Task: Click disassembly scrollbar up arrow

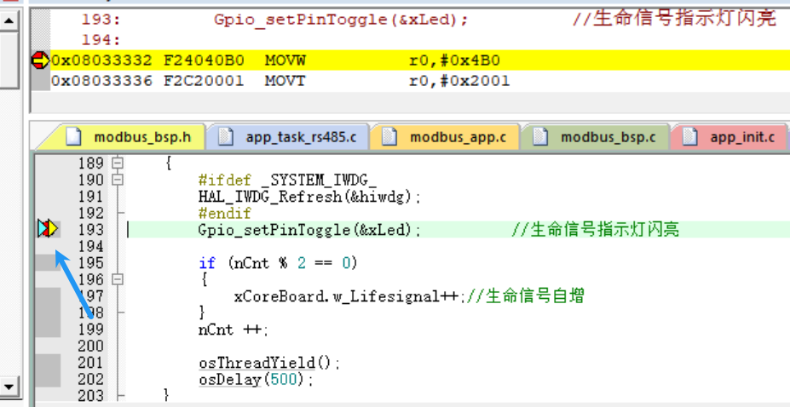Action: click(x=10, y=20)
